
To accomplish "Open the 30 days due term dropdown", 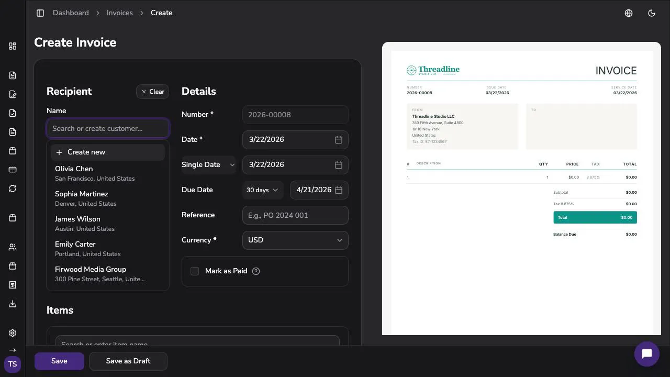I will (263, 190).
